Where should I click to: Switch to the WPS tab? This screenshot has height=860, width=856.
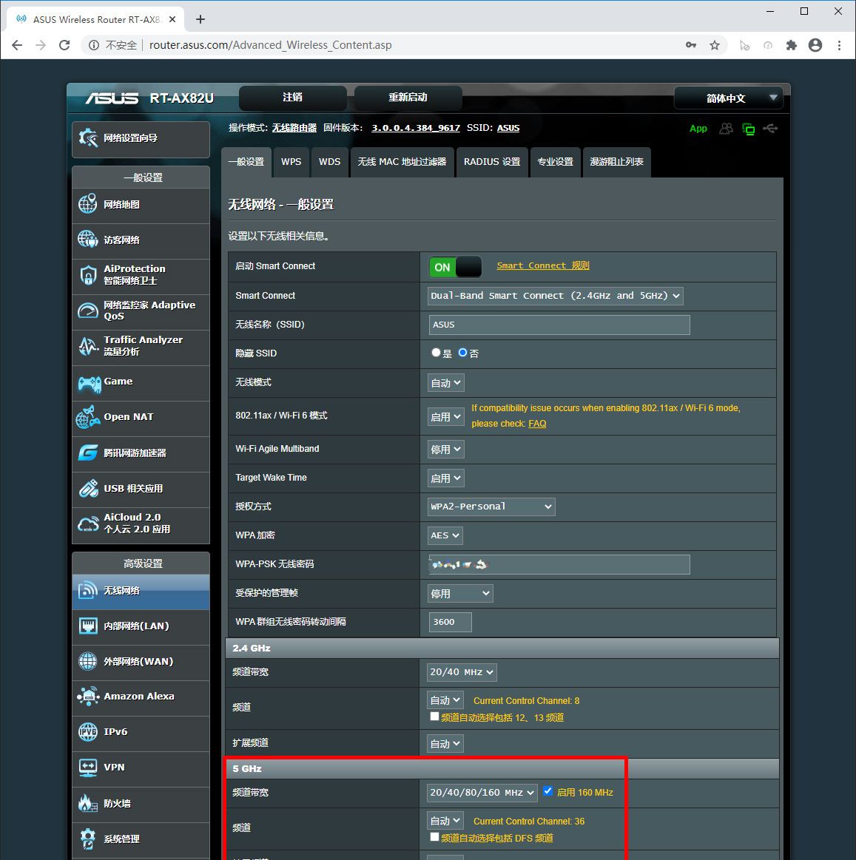pos(291,162)
